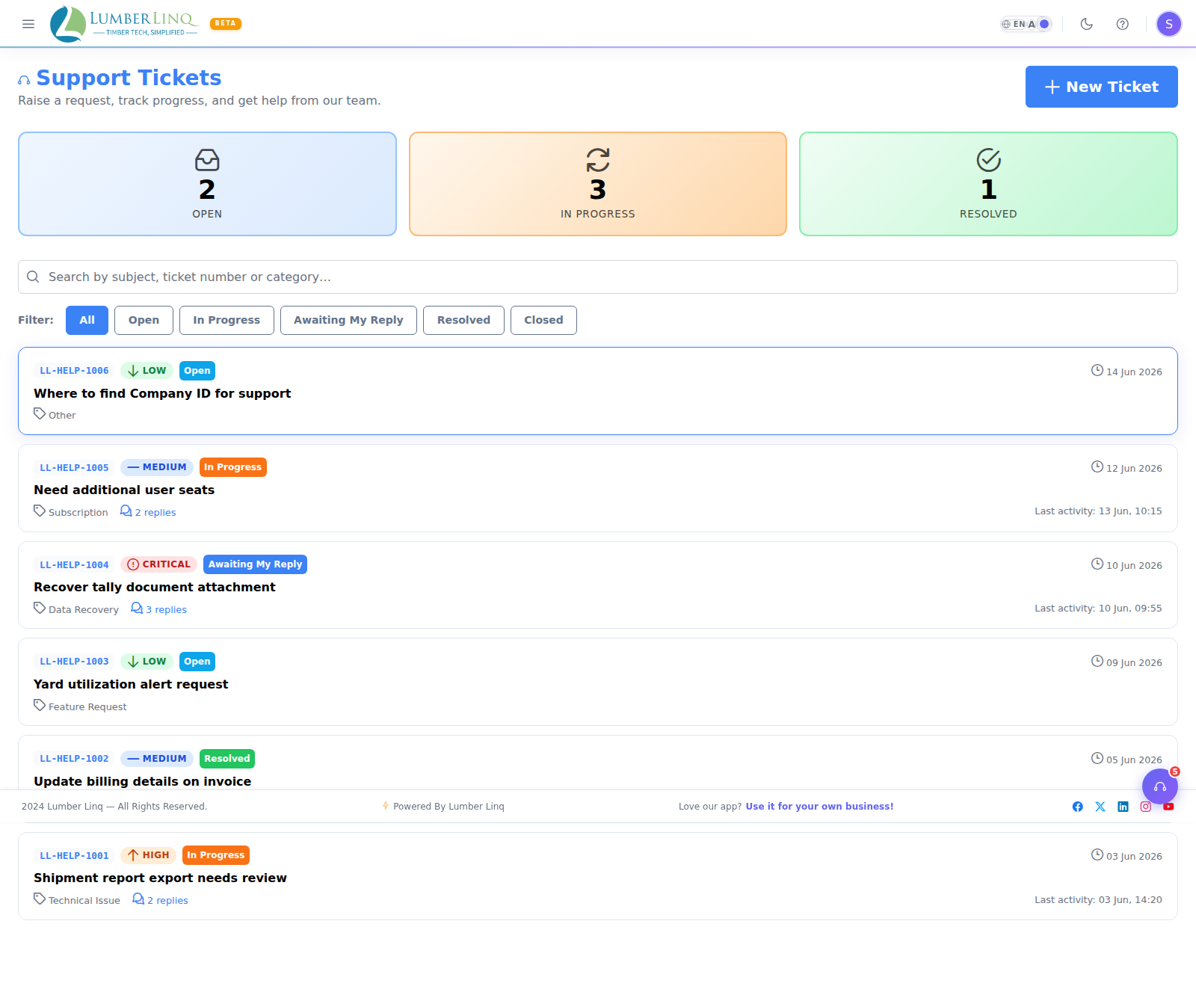Open ticket 'Update billing details on invoice'
The width and height of the screenshot is (1196, 995).
tap(142, 781)
